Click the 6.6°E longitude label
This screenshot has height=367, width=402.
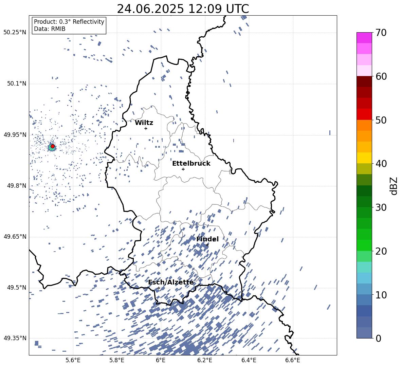pyautogui.click(x=293, y=360)
